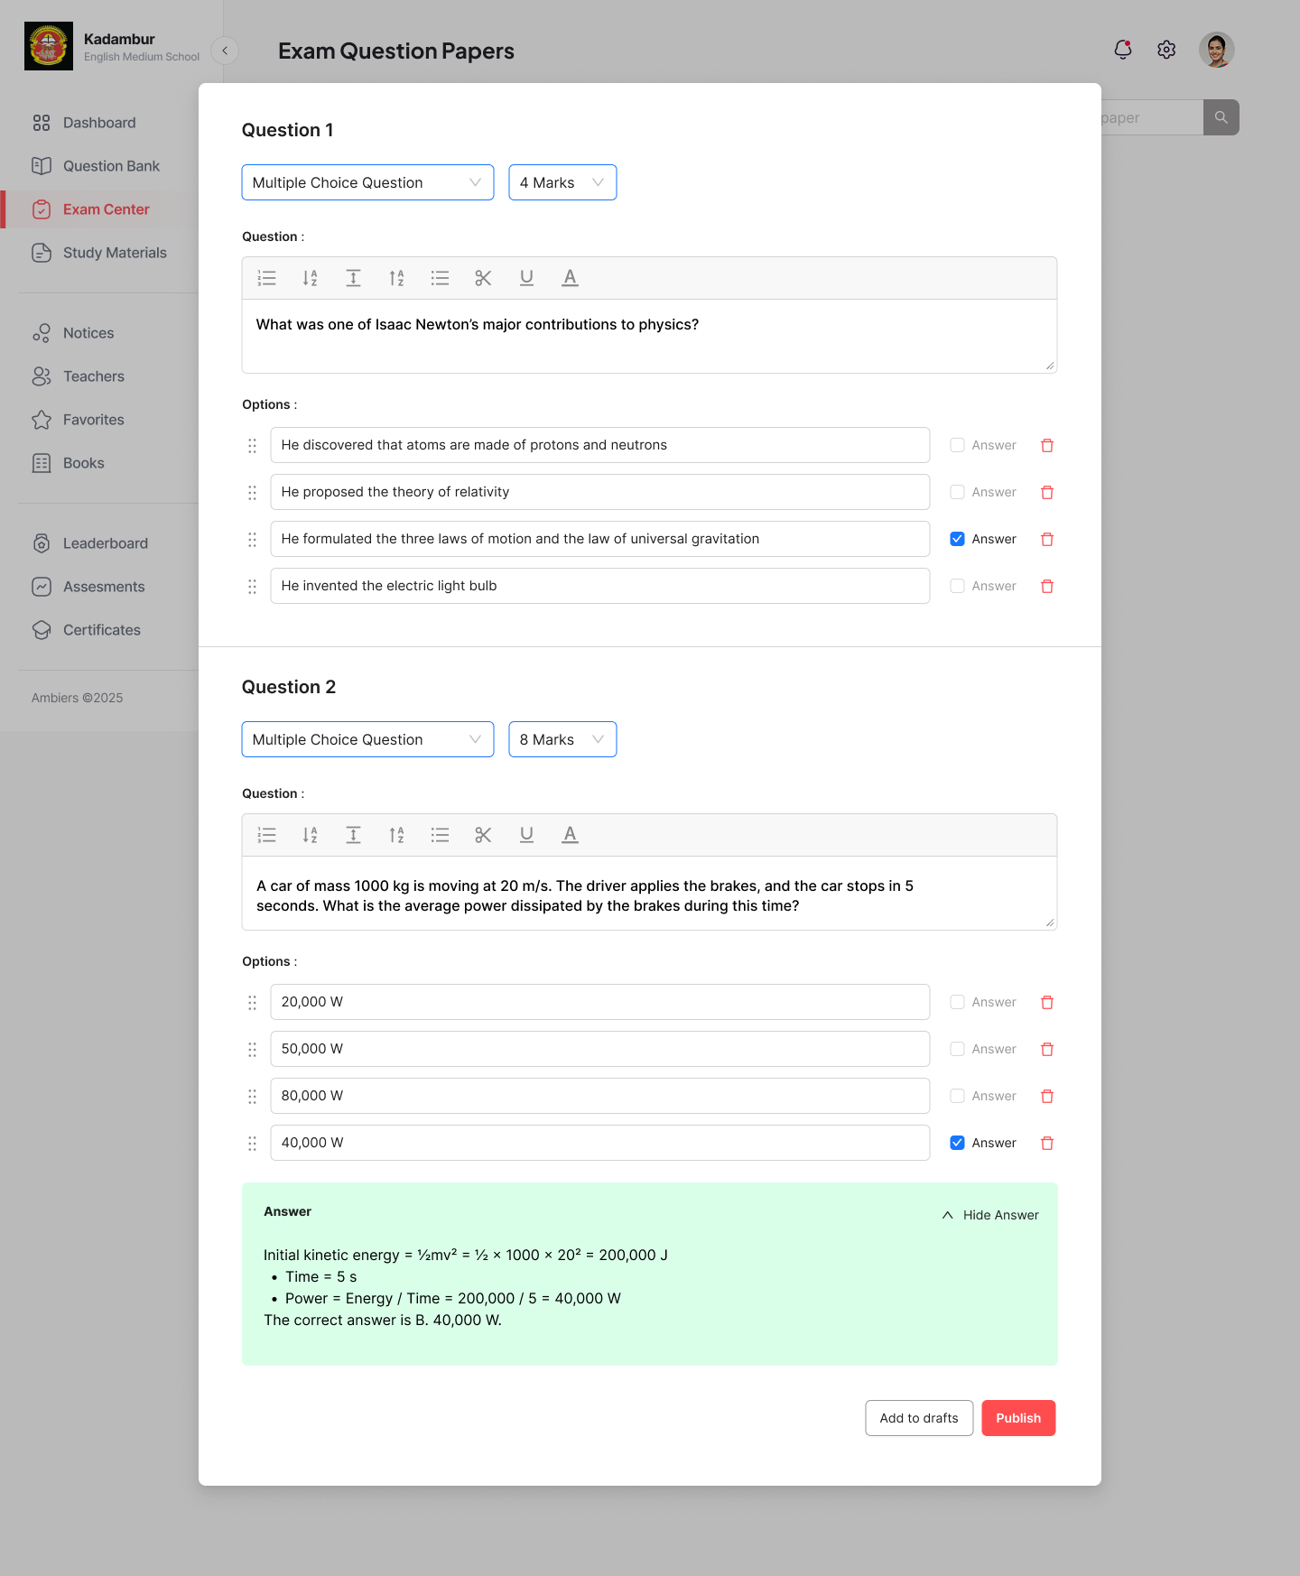Image resolution: width=1300 pixels, height=1576 pixels.
Task: Delete the 'He invented the electric light bulb' option
Action: [1047, 586]
